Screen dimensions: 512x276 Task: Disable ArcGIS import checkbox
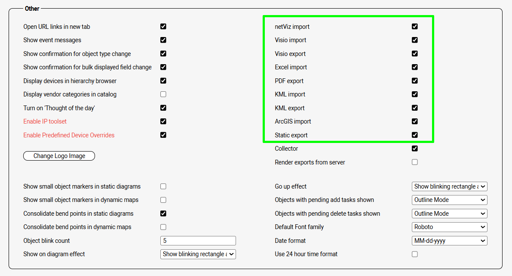click(414, 121)
